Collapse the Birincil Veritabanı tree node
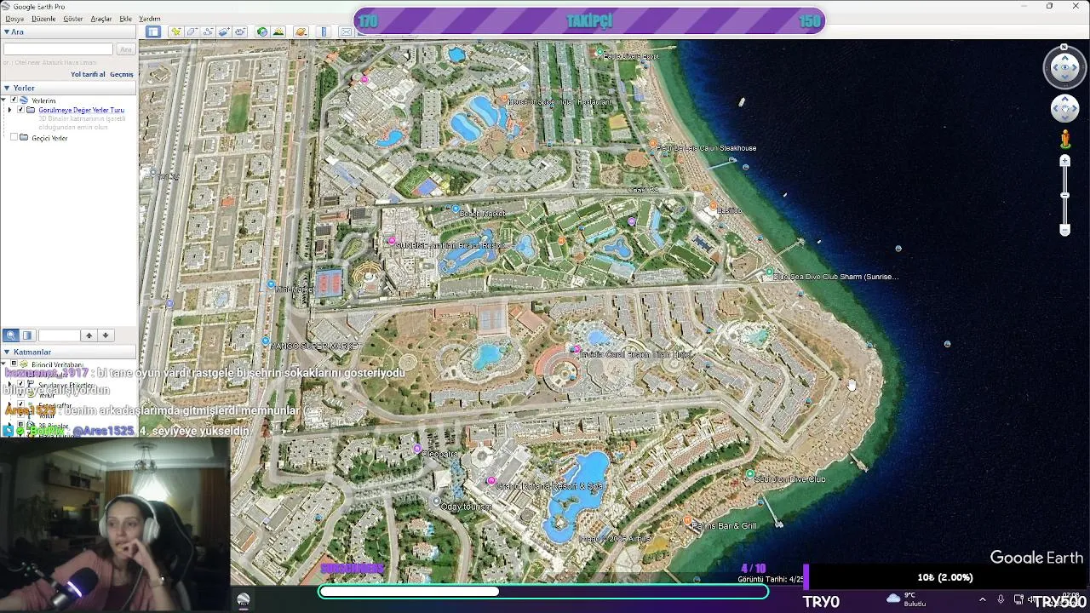 coord(4,364)
